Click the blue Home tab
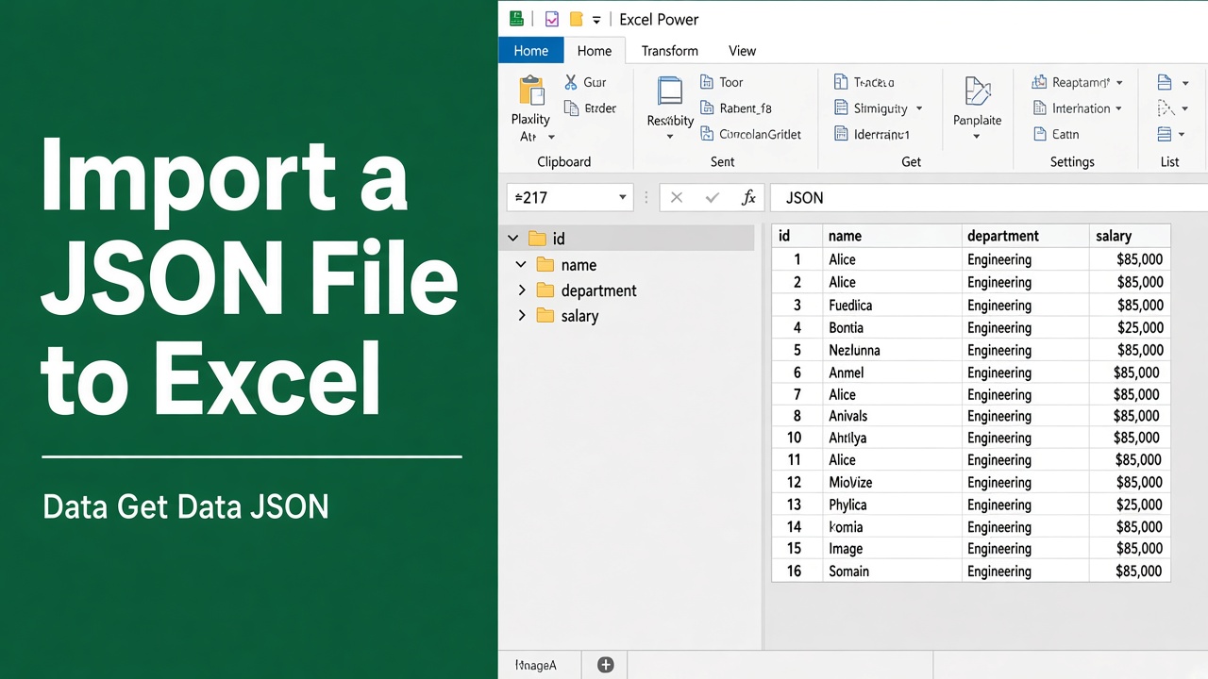The image size is (1208, 679). pyautogui.click(x=531, y=51)
